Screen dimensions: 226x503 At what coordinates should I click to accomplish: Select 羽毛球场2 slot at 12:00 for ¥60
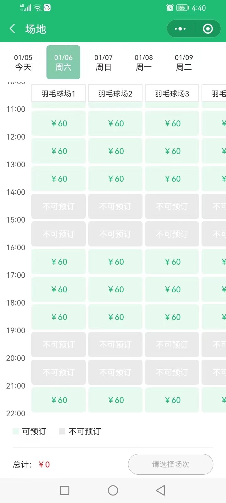coord(116,151)
